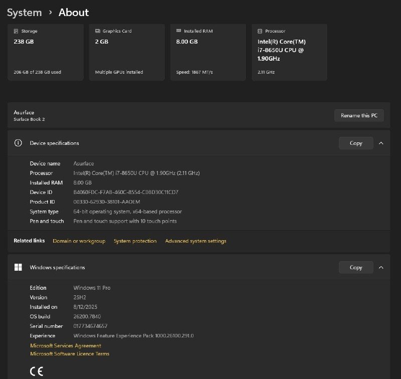The image size is (401, 379).
Task: Collapse the Device specifications section
Action: (381, 143)
